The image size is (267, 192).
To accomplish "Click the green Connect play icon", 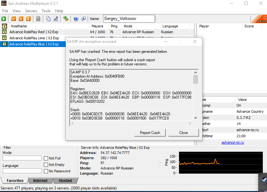I will pos(4,19).
